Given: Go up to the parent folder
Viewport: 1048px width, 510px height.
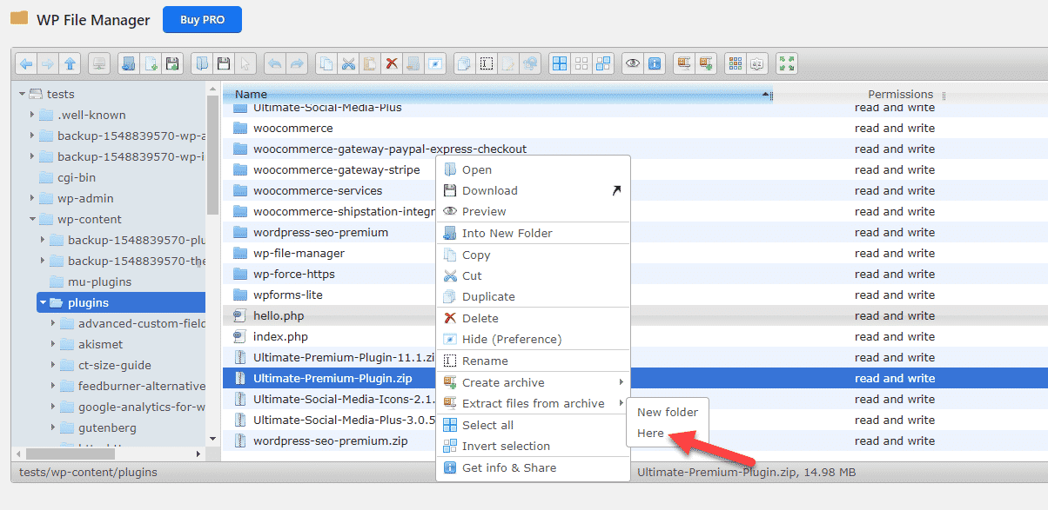Looking at the screenshot, I should point(71,63).
